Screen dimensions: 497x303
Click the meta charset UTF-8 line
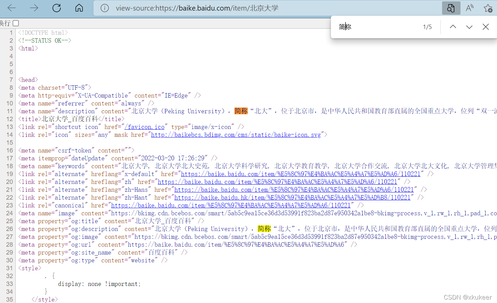pyautogui.click(x=55, y=88)
